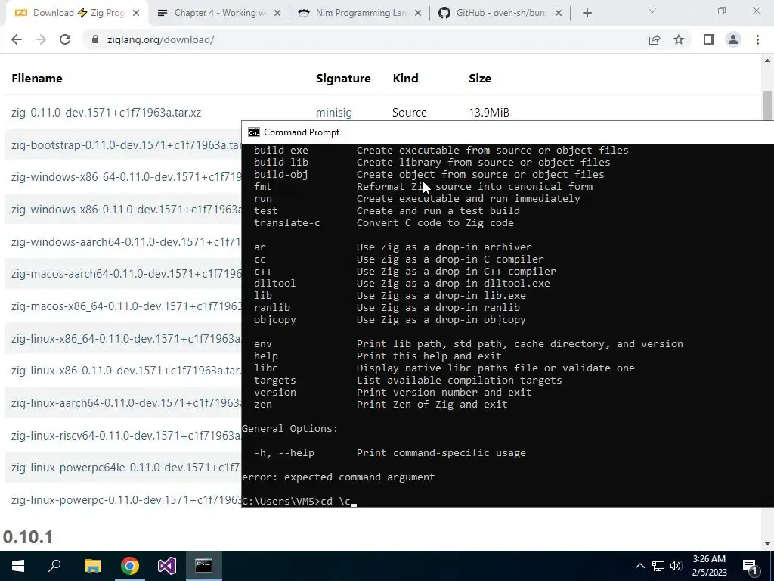
Task: Download zig-linux-powerpc build
Action: click(x=126, y=500)
